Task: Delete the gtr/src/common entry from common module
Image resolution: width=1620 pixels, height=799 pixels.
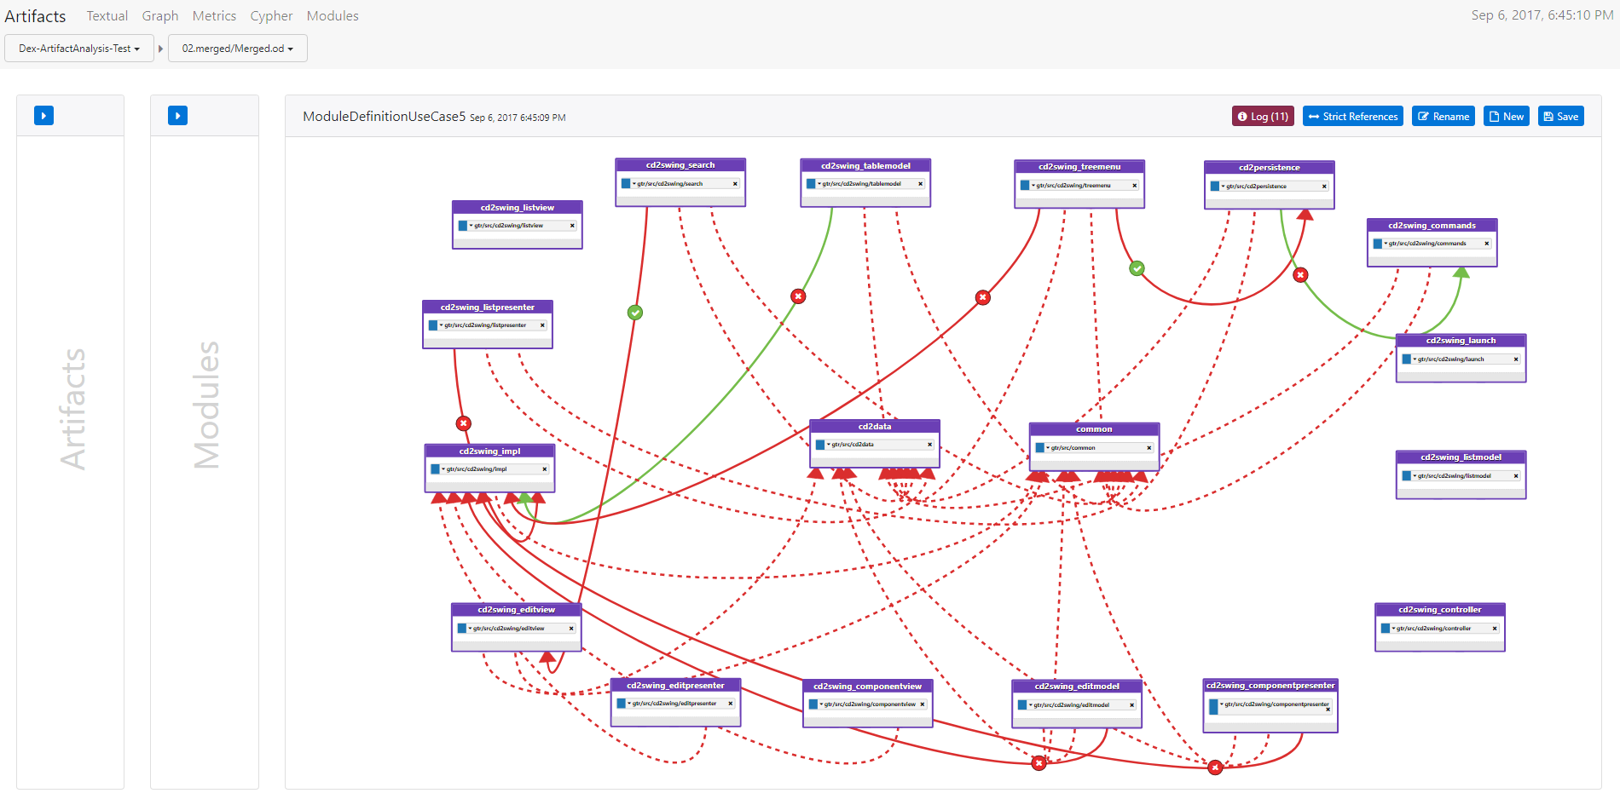Action: [1148, 448]
